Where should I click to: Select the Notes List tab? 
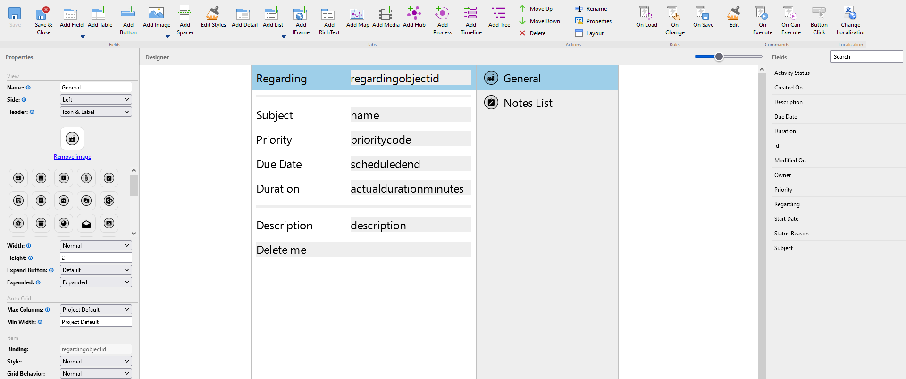coord(528,103)
